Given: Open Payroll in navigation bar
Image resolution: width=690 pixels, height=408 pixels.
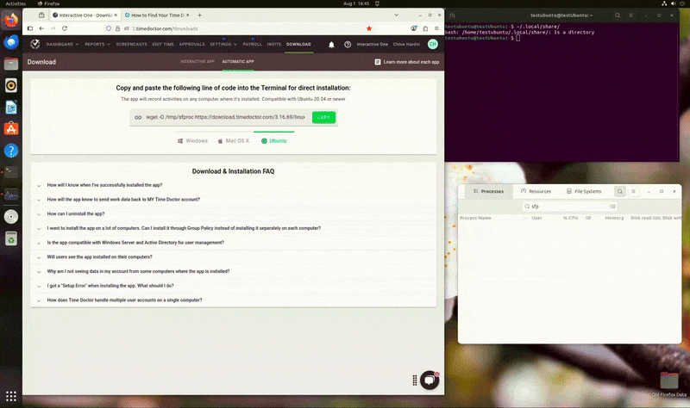Looking at the screenshot, I should (252, 45).
